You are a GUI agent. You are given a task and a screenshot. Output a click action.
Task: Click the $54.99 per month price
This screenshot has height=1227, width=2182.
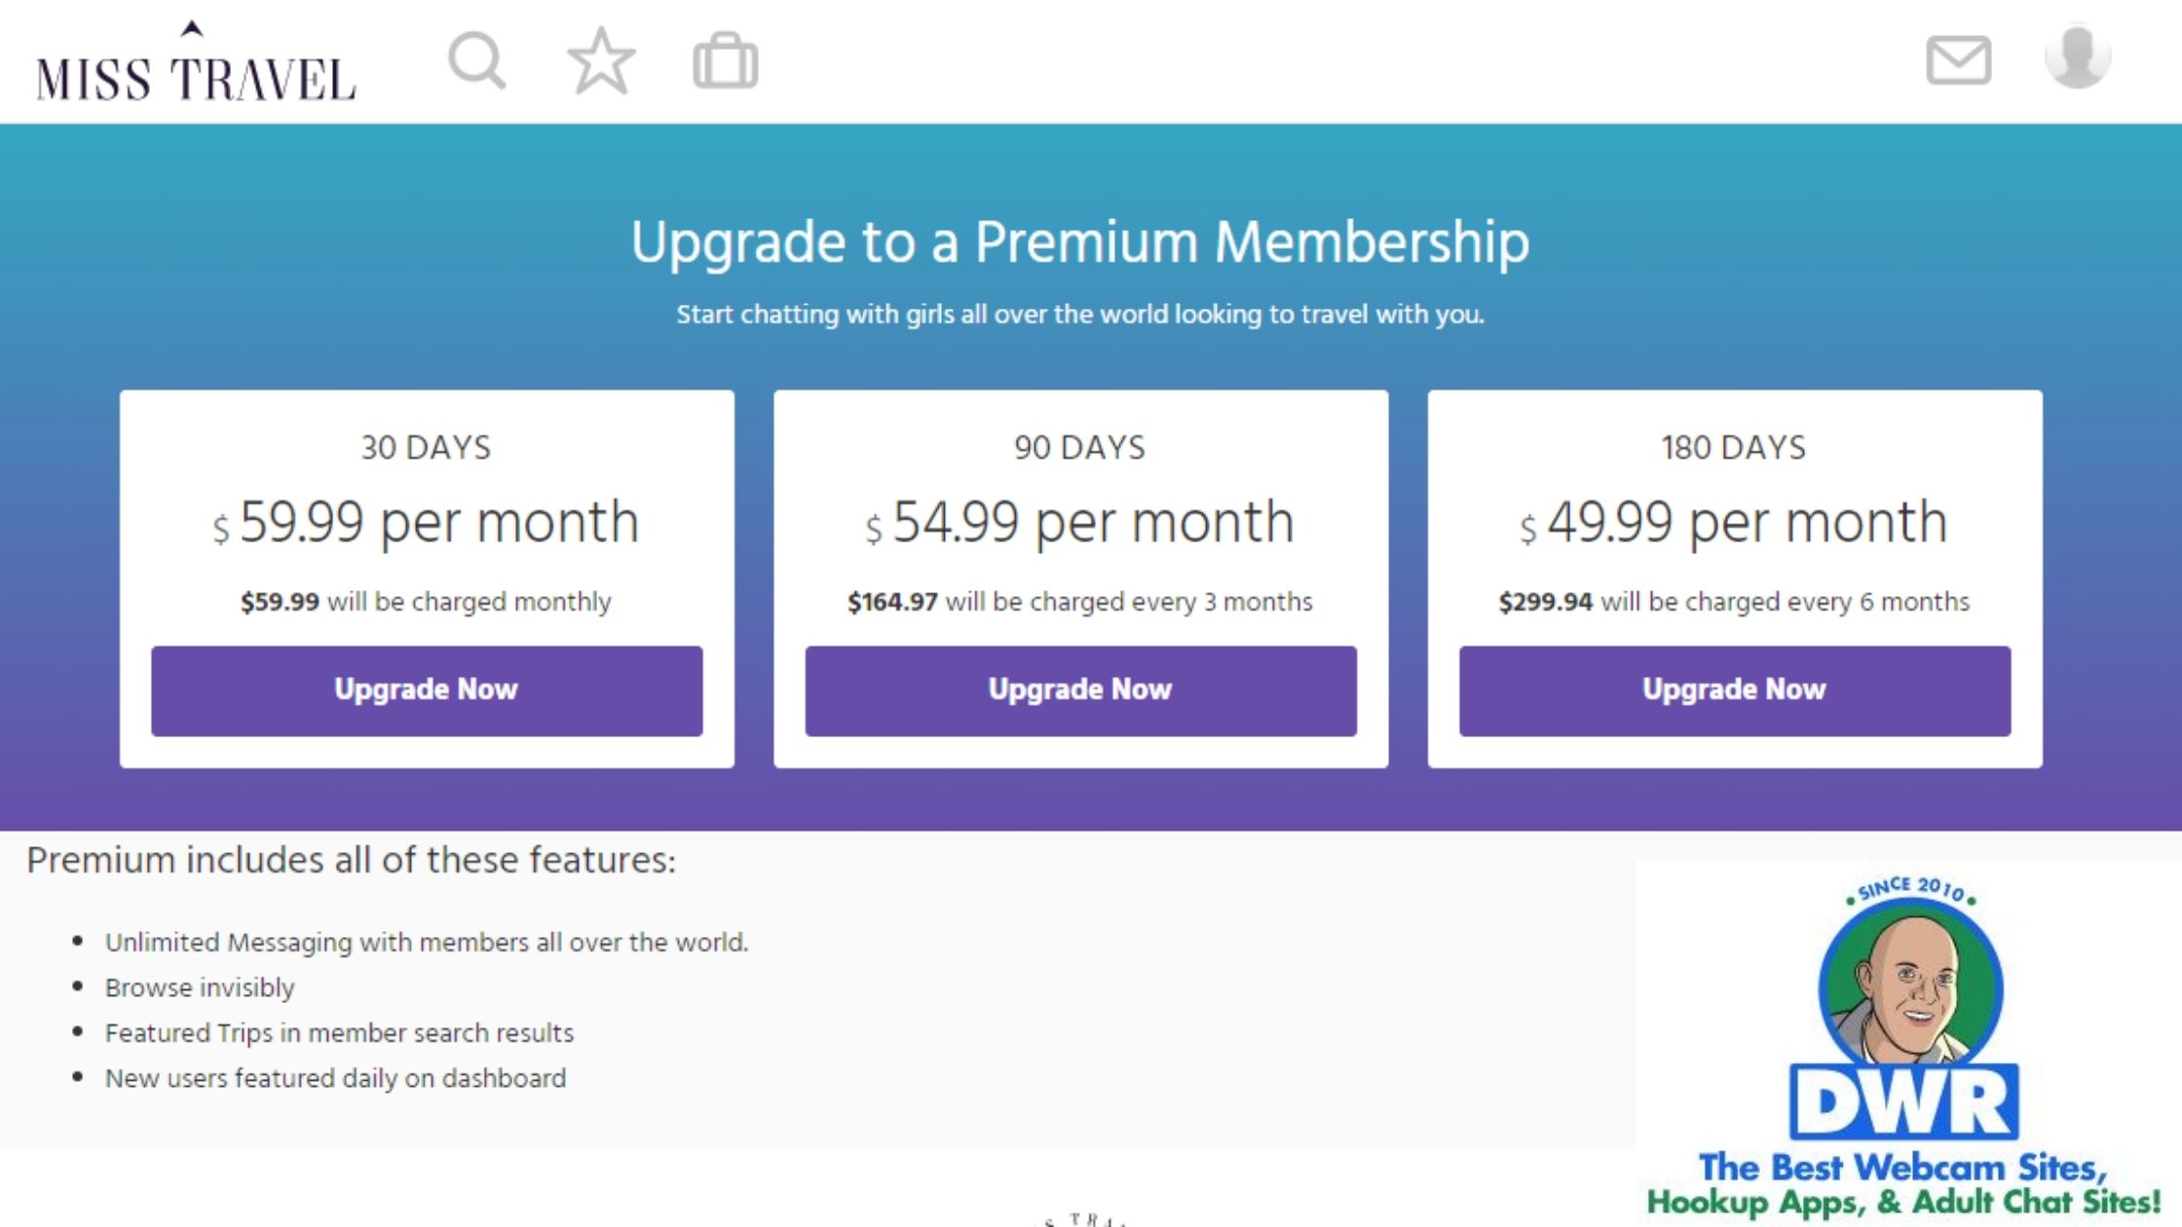click(1080, 523)
